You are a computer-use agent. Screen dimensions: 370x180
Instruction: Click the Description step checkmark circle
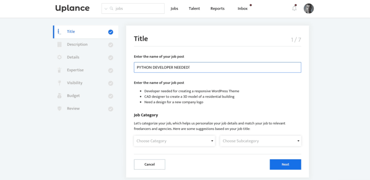pos(111,45)
